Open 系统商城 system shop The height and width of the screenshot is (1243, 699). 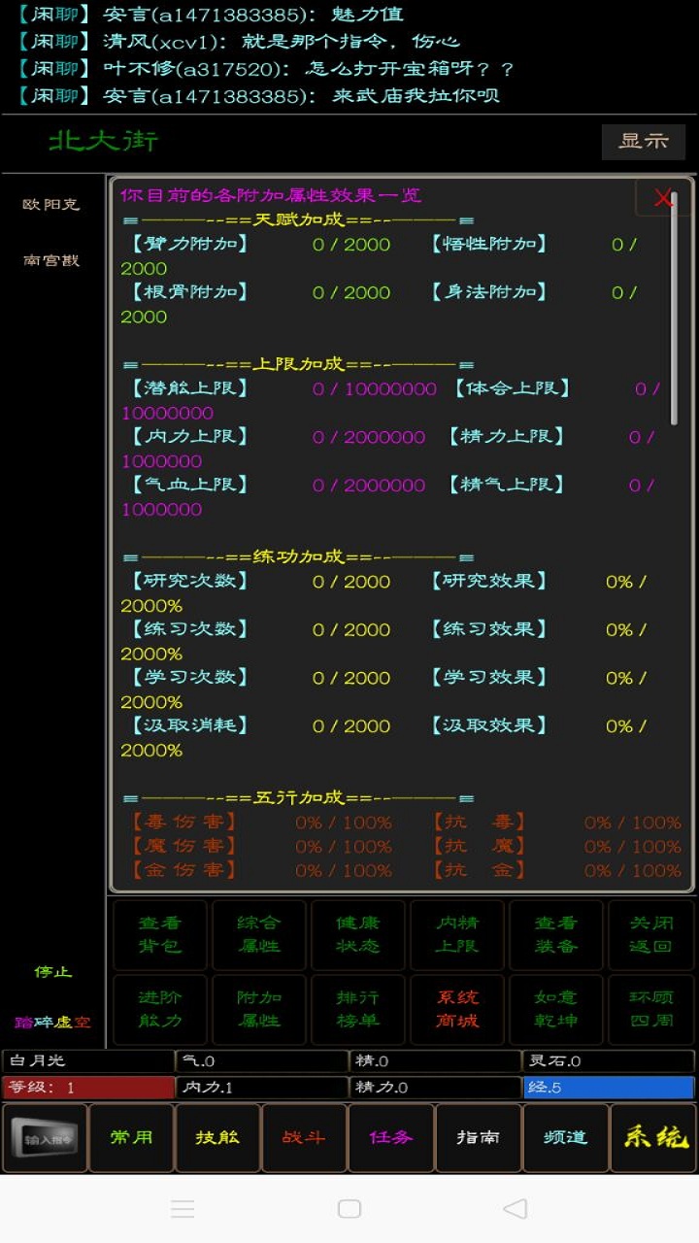pos(457,1008)
